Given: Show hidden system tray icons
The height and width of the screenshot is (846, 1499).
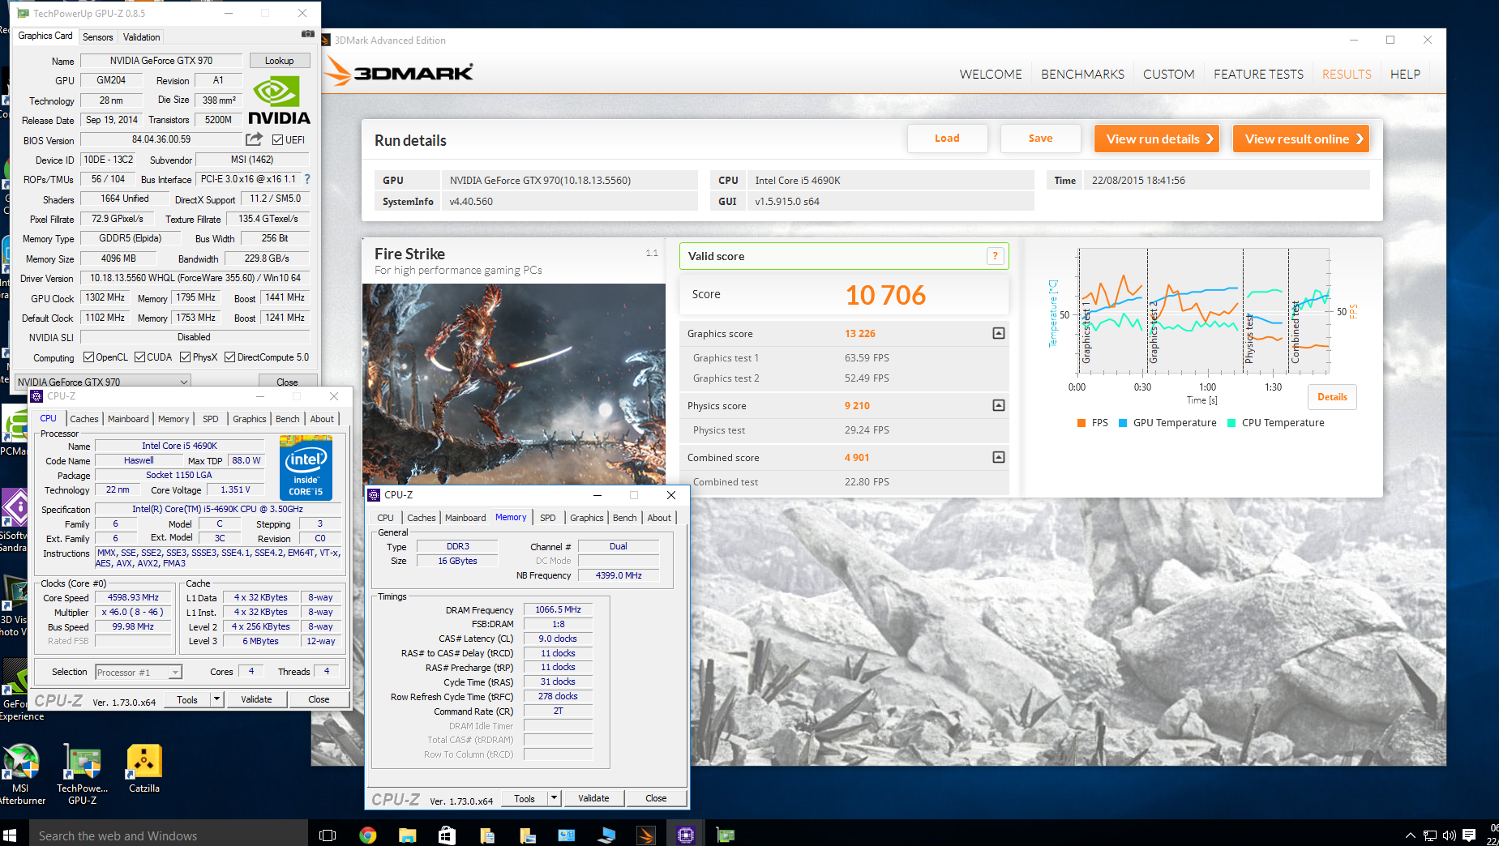Looking at the screenshot, I should click(x=1411, y=835).
